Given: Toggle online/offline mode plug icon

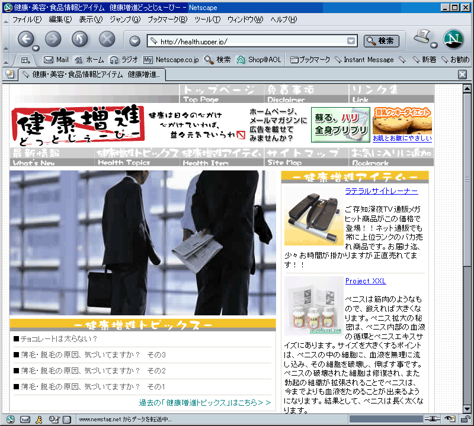Looking at the screenshot, I should pyautogui.click(x=433, y=419).
